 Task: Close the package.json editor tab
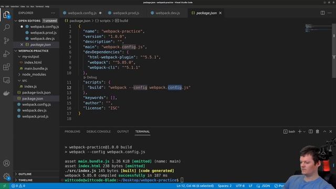(x=220, y=13)
